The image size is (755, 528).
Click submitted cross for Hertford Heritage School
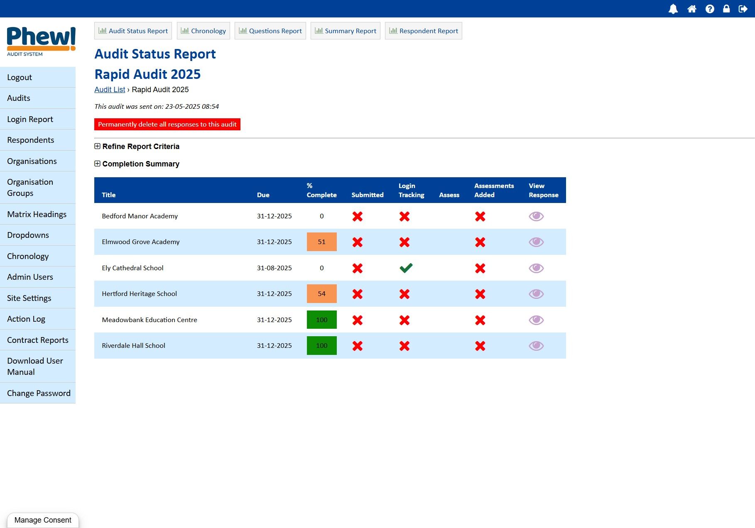pyautogui.click(x=357, y=294)
